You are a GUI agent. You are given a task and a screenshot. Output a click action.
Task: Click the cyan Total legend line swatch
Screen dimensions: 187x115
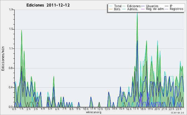click(x=111, y=6)
